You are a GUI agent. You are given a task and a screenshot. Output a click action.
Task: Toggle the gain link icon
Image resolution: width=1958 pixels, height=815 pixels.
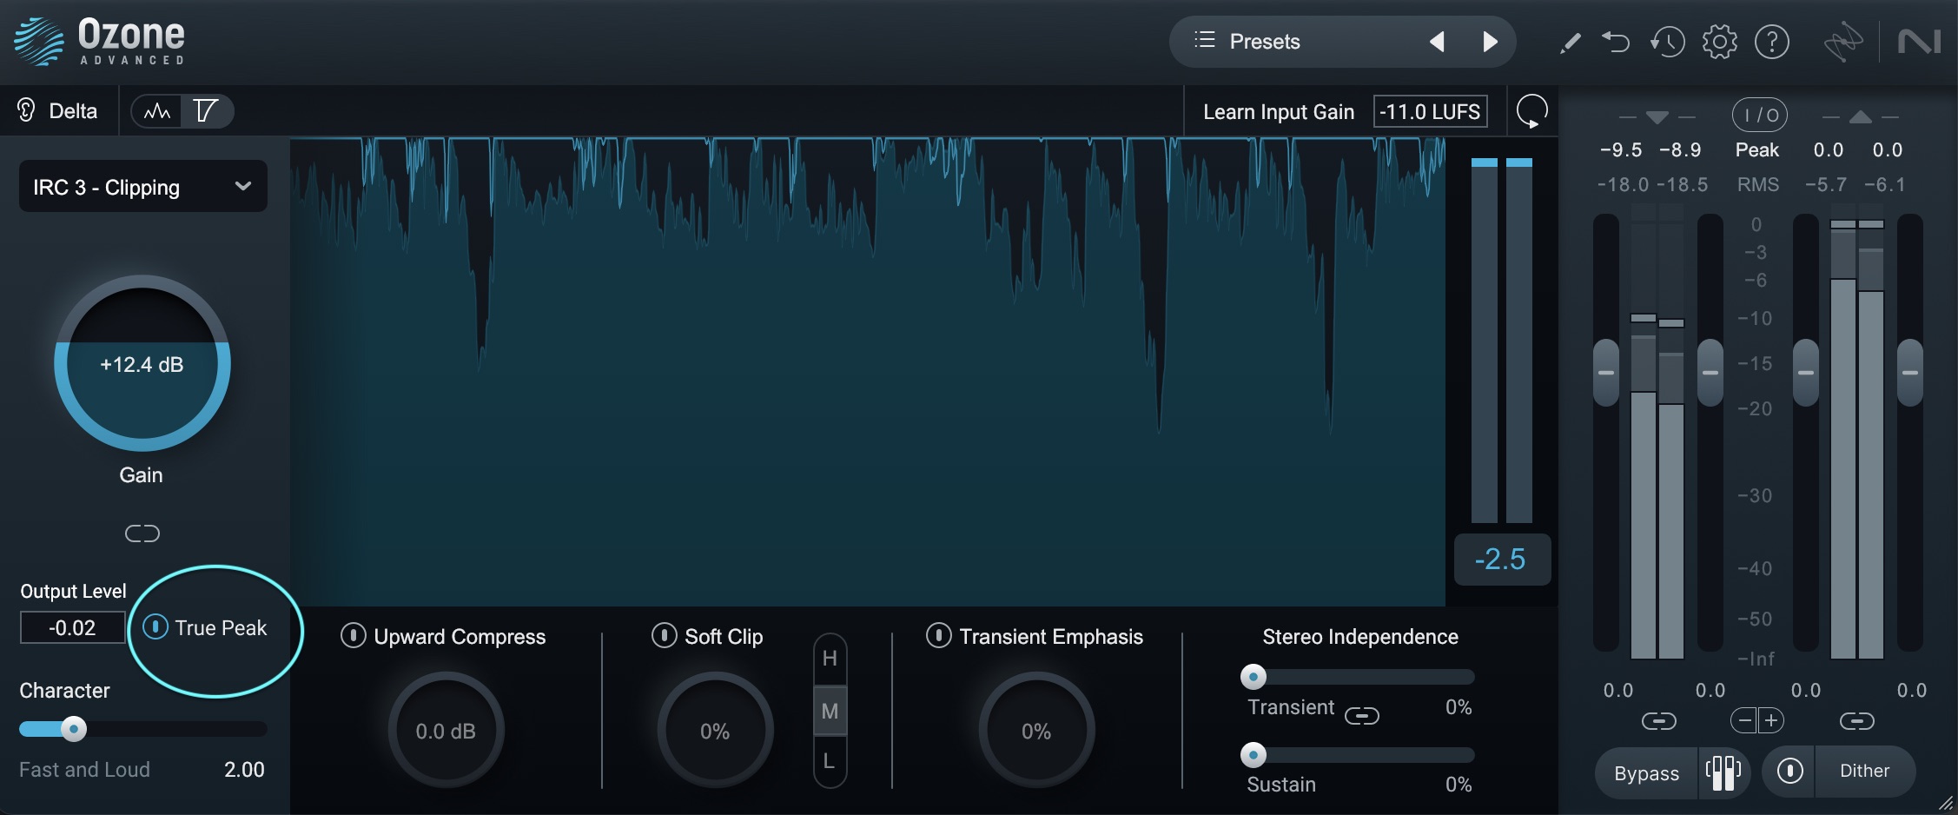[x=142, y=533]
